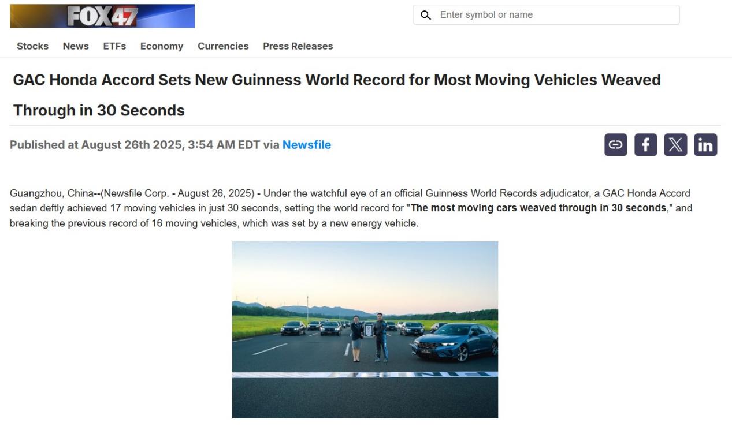Open the ETFs section
Viewport: 732px width, 430px height.
point(114,46)
